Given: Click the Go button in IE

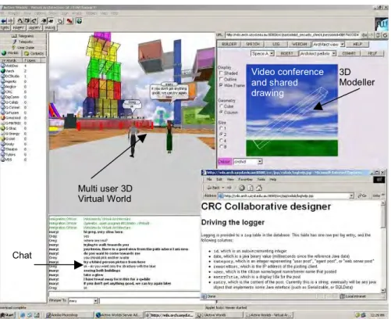Looking at the screenshot, I should pos(362,195).
